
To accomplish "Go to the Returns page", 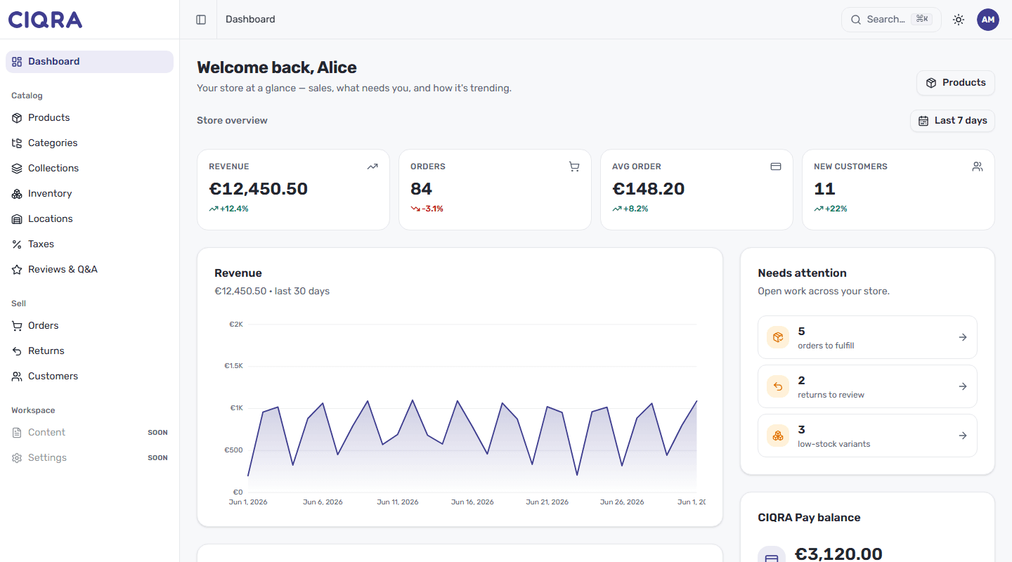I will [89, 351].
